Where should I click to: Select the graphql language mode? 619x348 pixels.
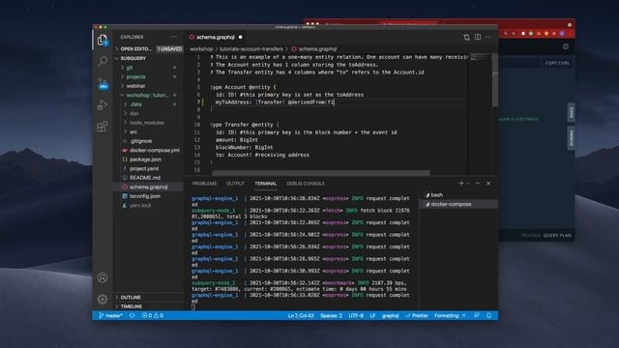[390, 316]
